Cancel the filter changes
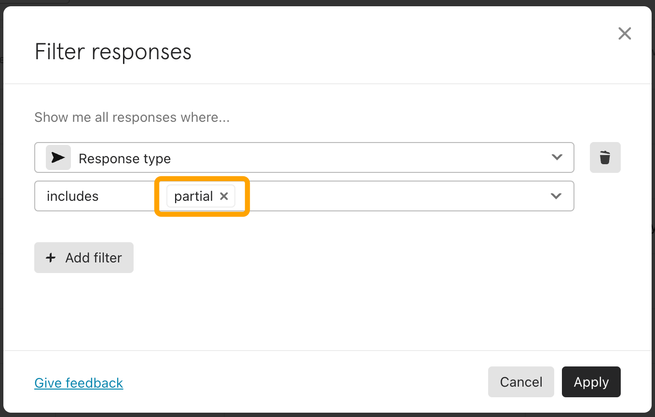The image size is (655, 417). point(521,382)
